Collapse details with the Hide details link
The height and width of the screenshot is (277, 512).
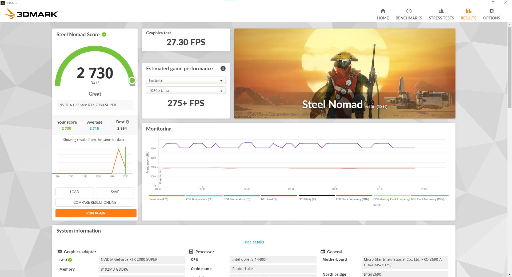[253, 242]
